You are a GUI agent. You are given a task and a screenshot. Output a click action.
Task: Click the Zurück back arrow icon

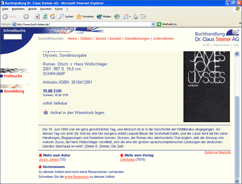click(5, 16)
